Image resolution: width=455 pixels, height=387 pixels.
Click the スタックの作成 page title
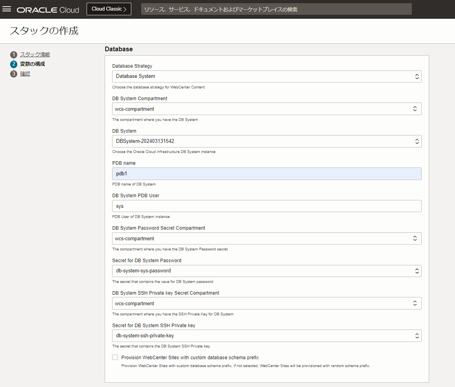point(44,31)
